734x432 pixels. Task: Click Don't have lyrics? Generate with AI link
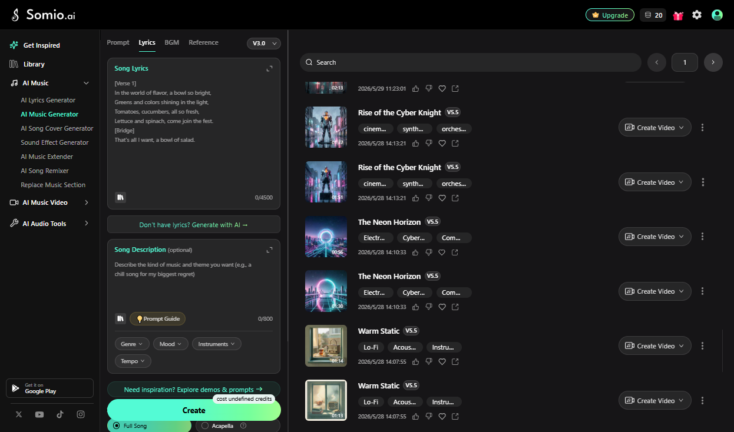[194, 224]
